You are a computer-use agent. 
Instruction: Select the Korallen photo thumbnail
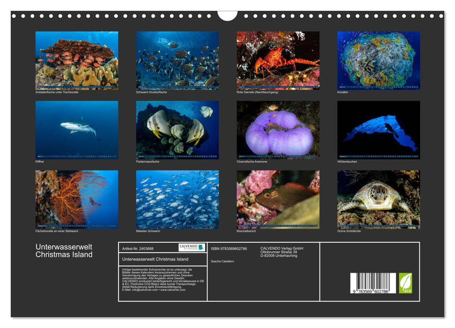(379, 60)
